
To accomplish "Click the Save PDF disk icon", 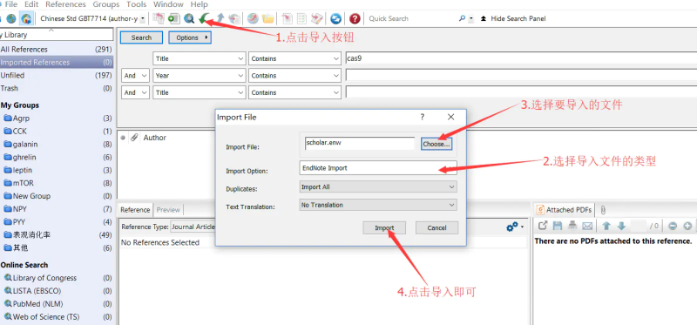I will 558,226.
